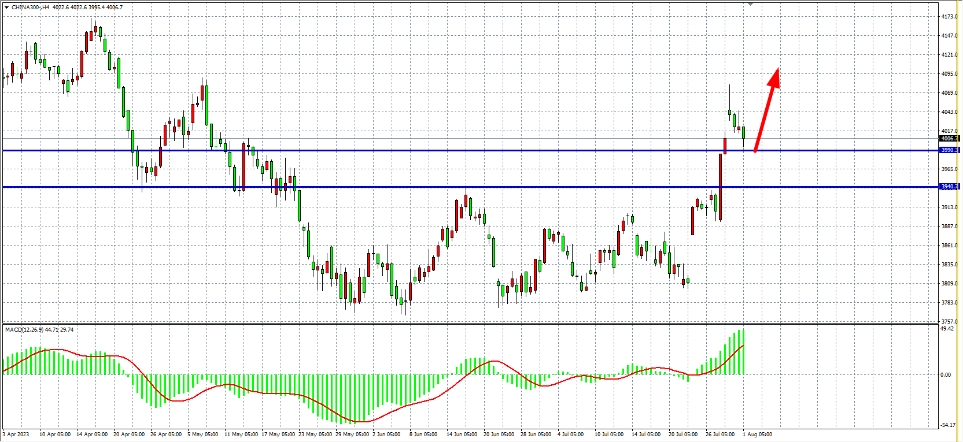Click the 0.00 level on MACD scale

[x=946, y=375]
